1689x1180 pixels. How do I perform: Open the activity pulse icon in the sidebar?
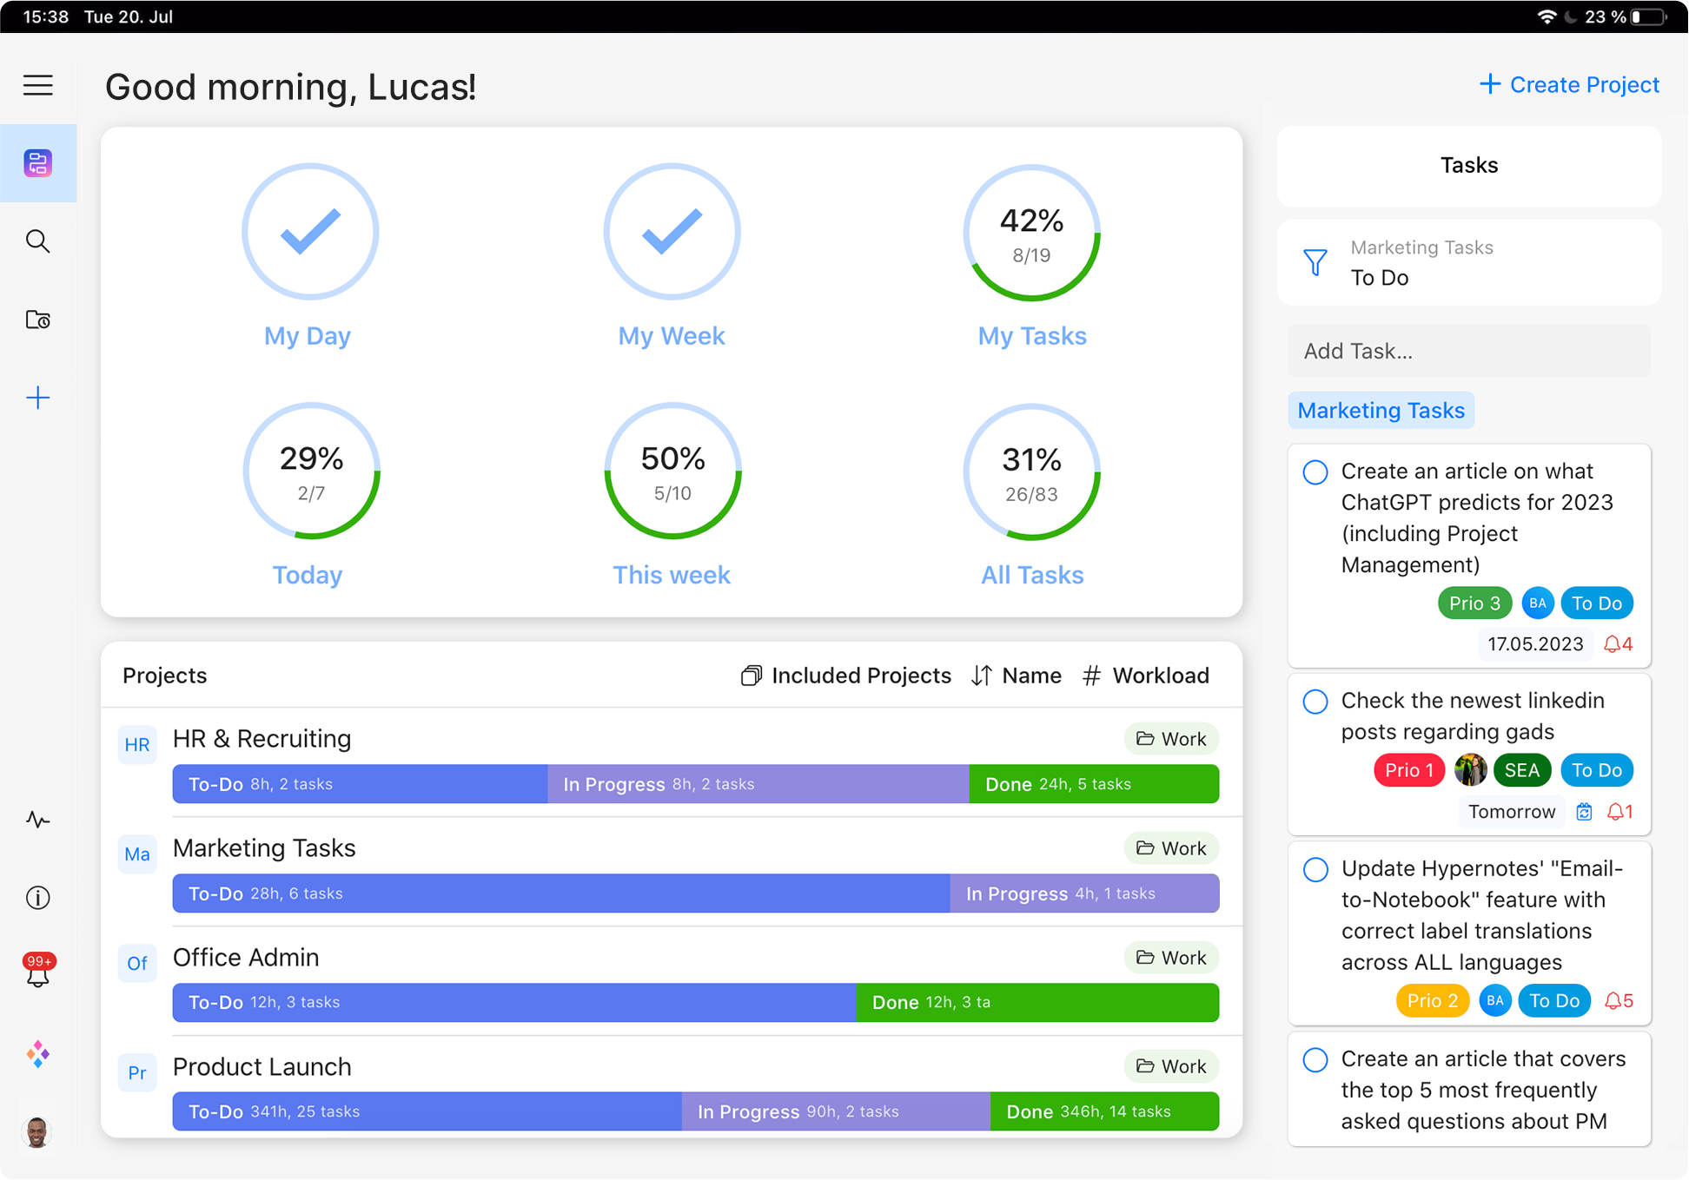[x=38, y=820]
